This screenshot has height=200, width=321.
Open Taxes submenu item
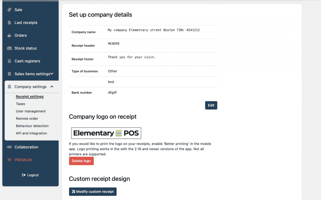pyautogui.click(x=20, y=104)
